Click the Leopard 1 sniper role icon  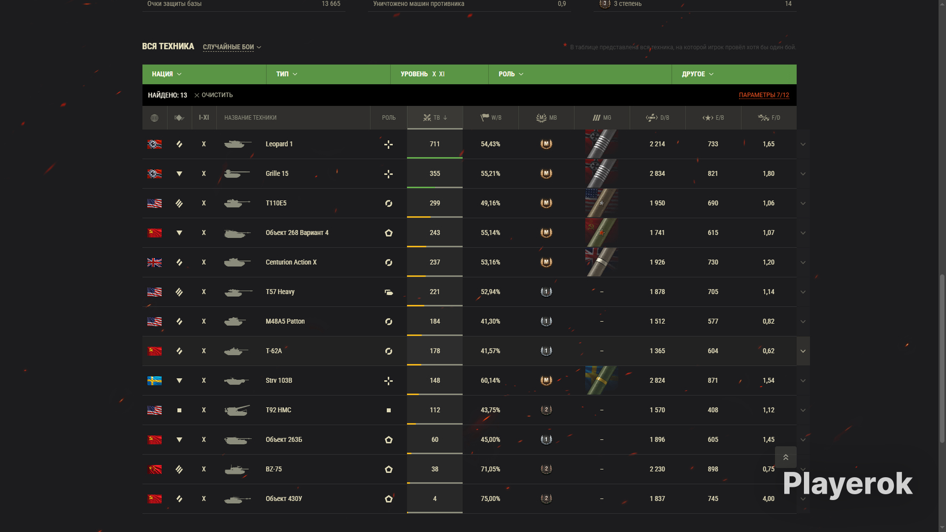pyautogui.click(x=388, y=144)
